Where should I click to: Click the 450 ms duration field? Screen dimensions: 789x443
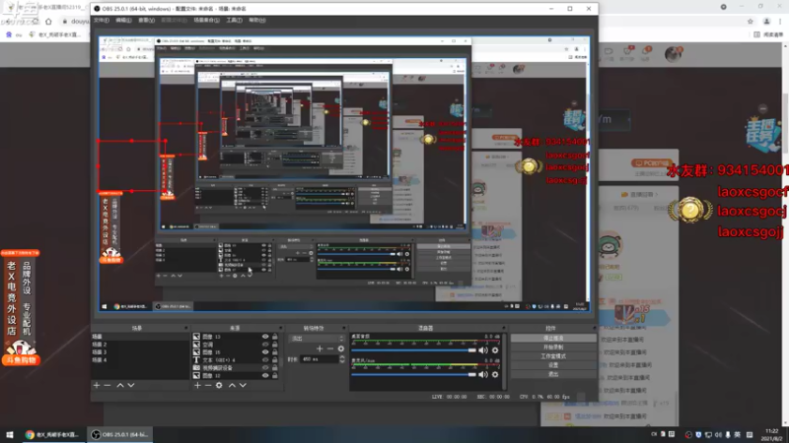pos(319,359)
